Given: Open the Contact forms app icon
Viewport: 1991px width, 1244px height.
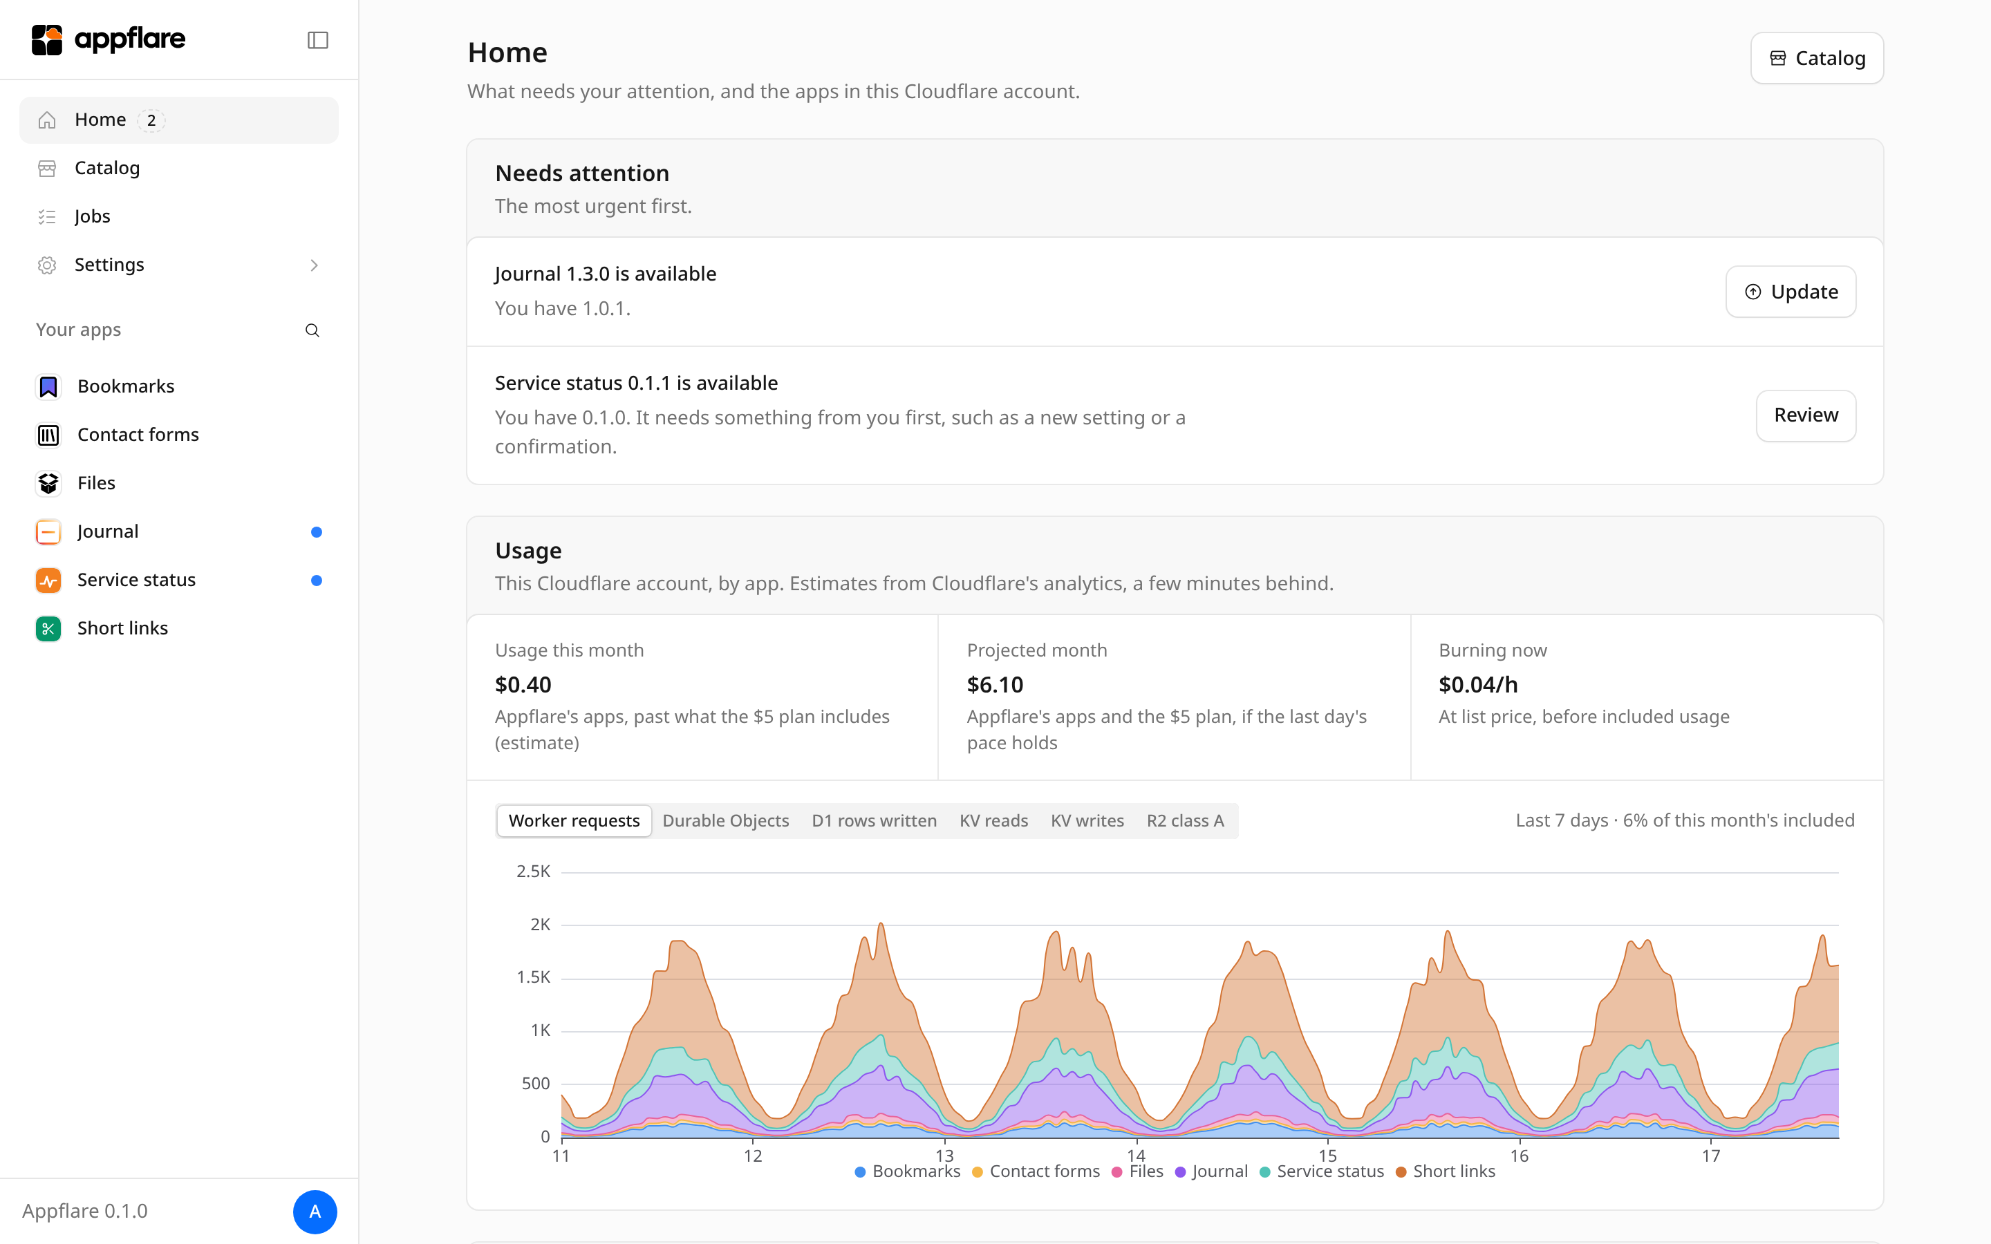Looking at the screenshot, I should point(48,435).
